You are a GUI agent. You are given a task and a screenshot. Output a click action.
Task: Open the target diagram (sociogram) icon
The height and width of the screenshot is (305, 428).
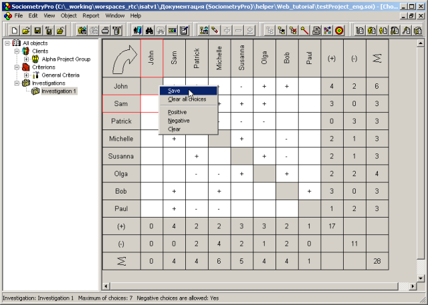click(x=339, y=30)
